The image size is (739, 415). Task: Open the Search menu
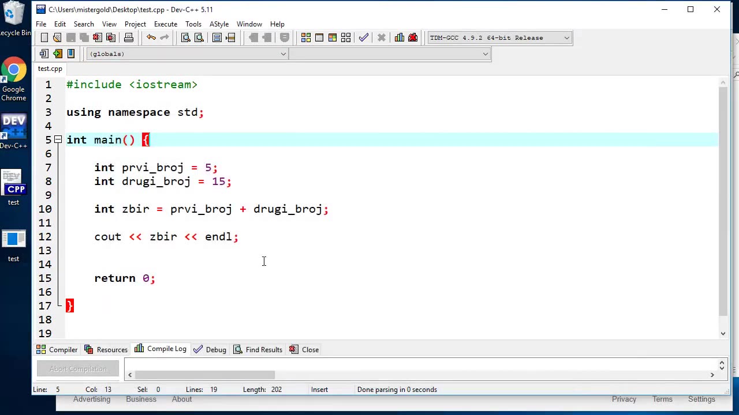[x=84, y=24]
